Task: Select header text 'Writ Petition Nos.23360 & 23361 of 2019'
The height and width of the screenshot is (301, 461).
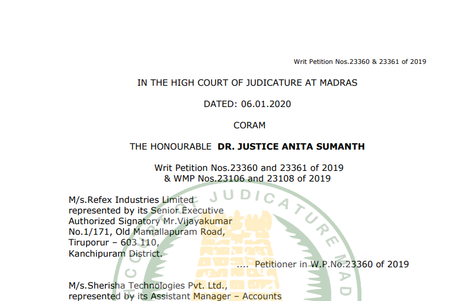Action: click(x=360, y=62)
